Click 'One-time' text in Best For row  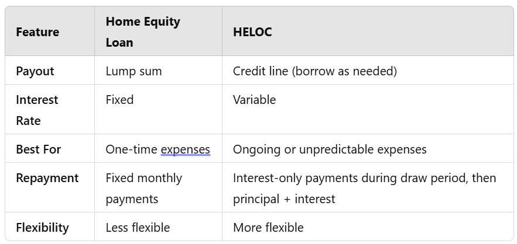click(132, 149)
